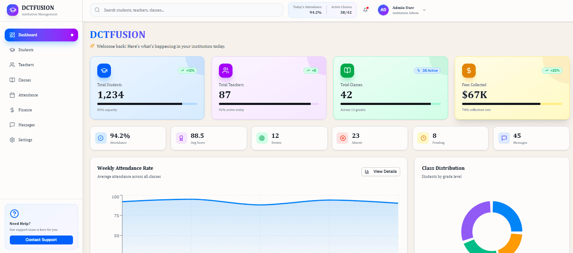Click the Fees Collected dollar icon
The width and height of the screenshot is (573, 253).
(x=469, y=70)
